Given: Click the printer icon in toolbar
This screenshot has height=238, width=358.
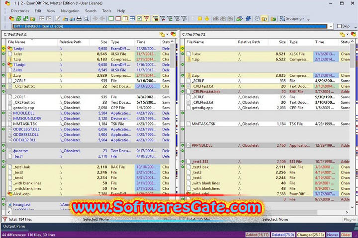Looking at the screenshot, I should click(79, 18).
